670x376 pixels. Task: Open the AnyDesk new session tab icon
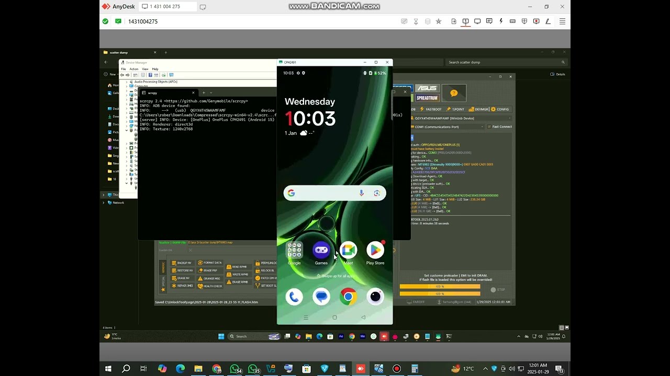pyautogui.click(x=203, y=7)
